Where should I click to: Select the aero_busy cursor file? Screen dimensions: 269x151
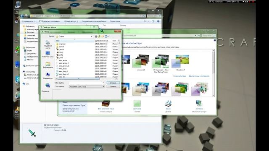tap(62, 68)
